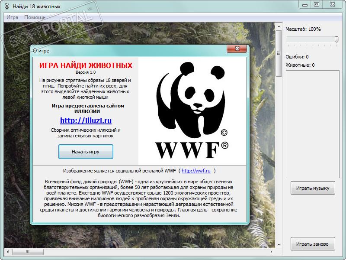Open the http://illuzi.ru link
The image size is (346, 260).
pos(86,120)
